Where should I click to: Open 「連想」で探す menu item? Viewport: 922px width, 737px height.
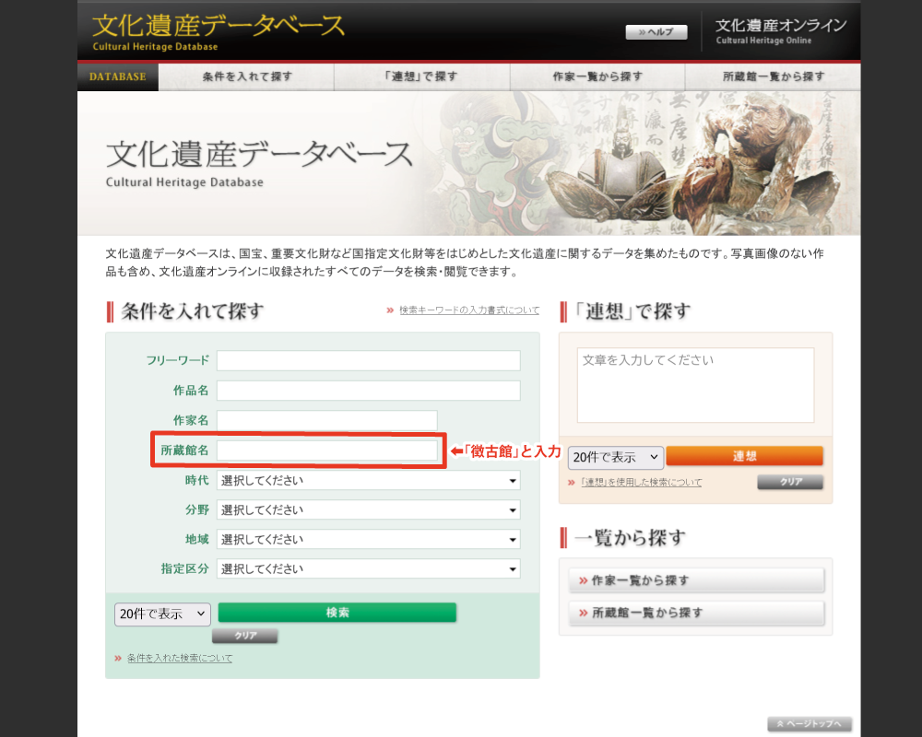(x=421, y=76)
